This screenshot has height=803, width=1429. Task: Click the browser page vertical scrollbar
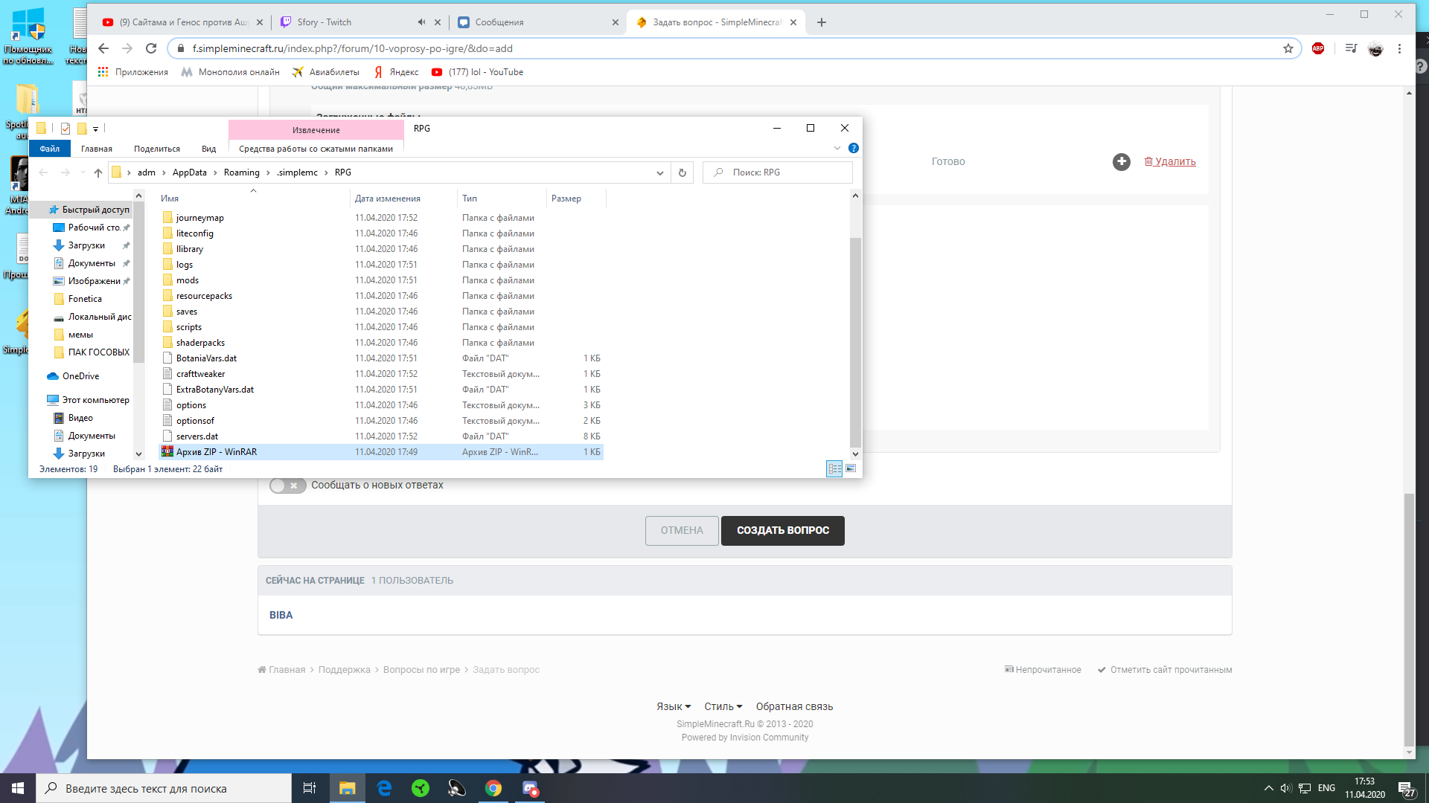[1408, 619]
